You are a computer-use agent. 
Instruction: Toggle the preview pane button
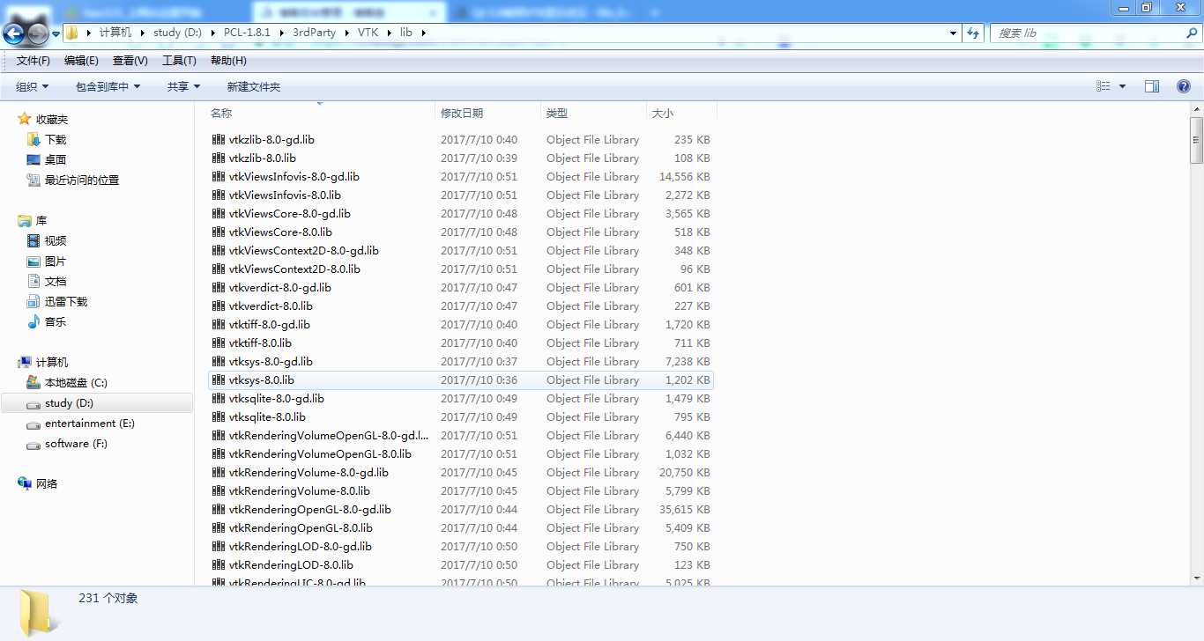click(1152, 86)
